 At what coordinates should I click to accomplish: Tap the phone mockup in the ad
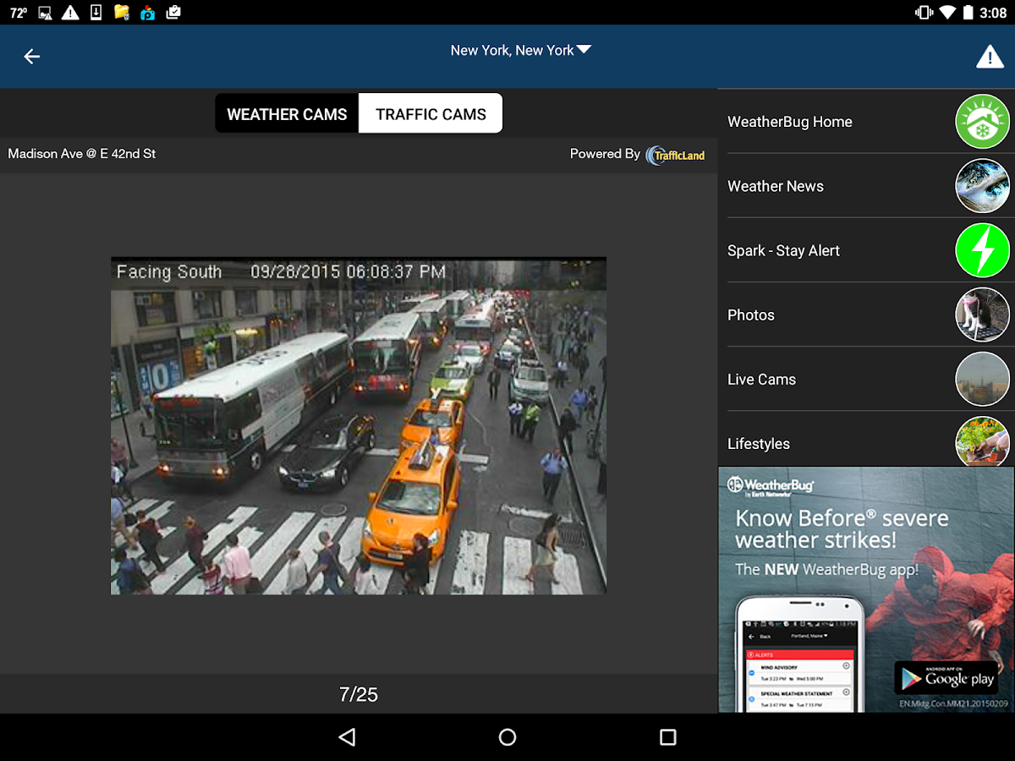pos(799,654)
